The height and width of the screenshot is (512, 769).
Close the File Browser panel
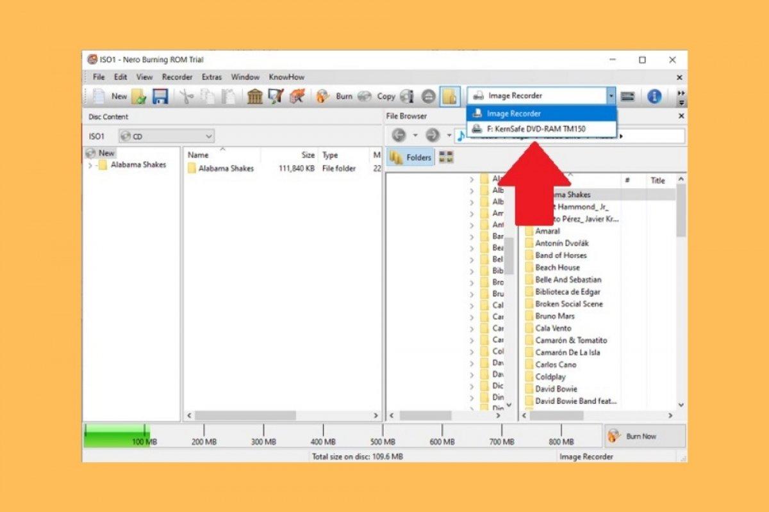pos(681,116)
